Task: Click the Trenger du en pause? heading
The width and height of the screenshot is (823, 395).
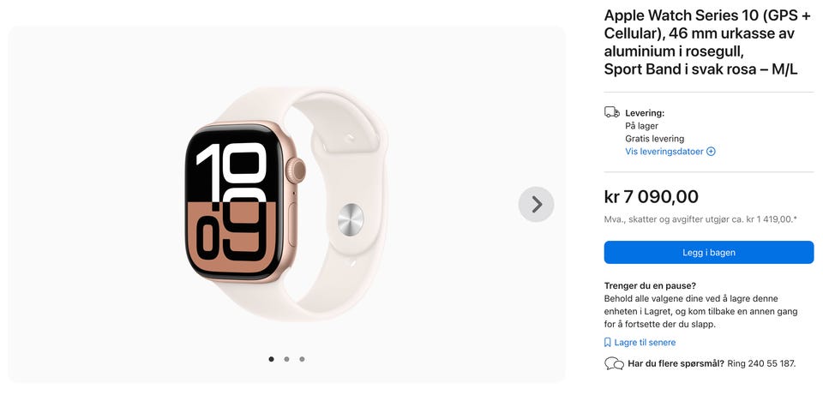Action: click(x=650, y=286)
